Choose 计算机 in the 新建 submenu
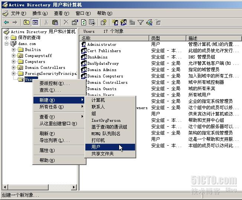The image size is (242, 200). pyautogui.click(x=110, y=100)
